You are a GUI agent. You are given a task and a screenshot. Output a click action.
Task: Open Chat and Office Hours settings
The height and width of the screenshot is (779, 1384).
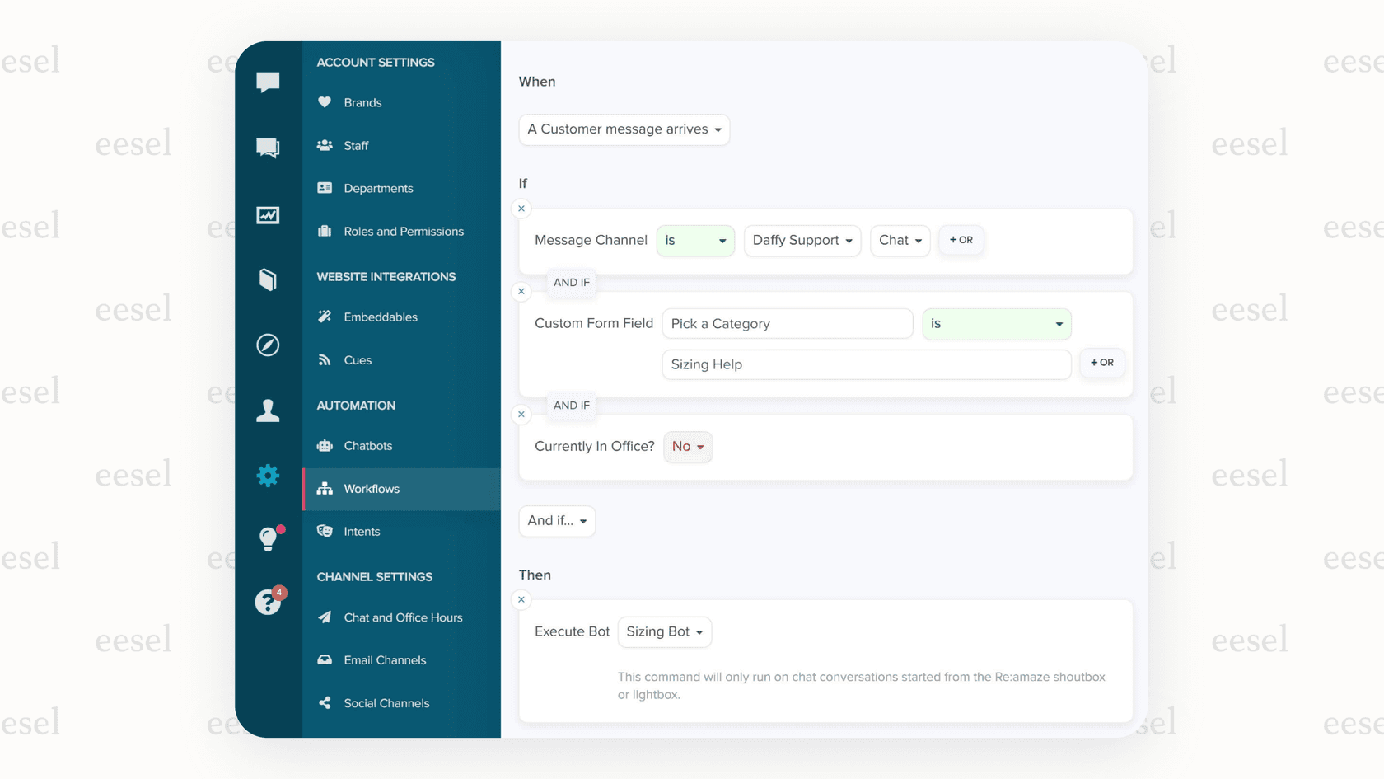[403, 617]
